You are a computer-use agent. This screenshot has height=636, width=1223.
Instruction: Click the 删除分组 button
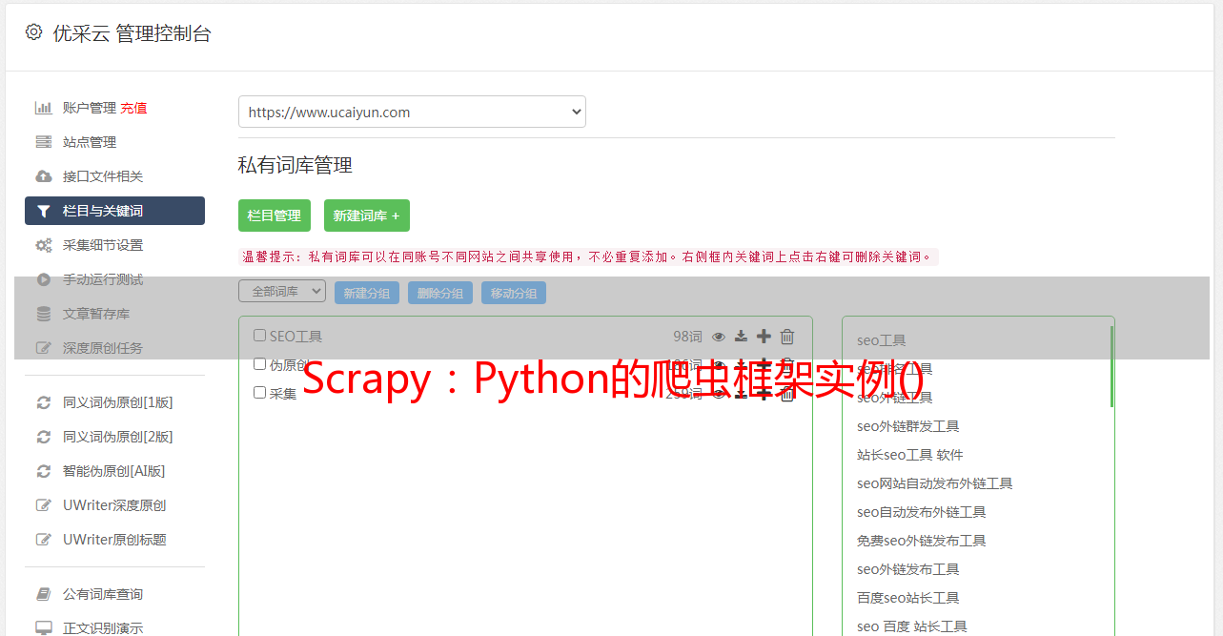(440, 293)
